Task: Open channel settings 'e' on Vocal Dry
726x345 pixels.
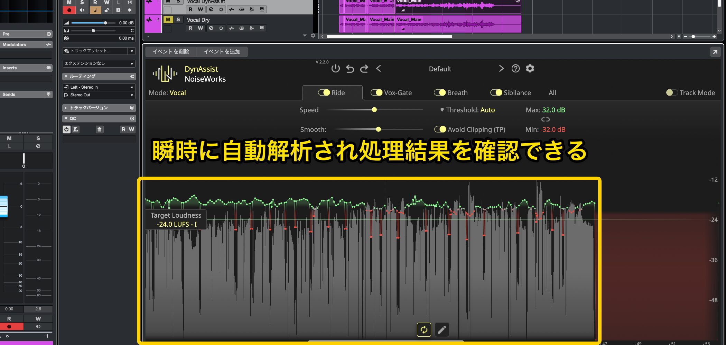Action: 211,28
